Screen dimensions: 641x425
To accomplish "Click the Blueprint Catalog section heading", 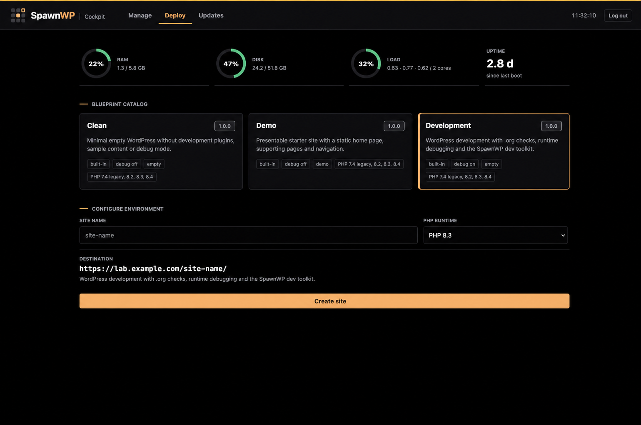I will 120,104.
